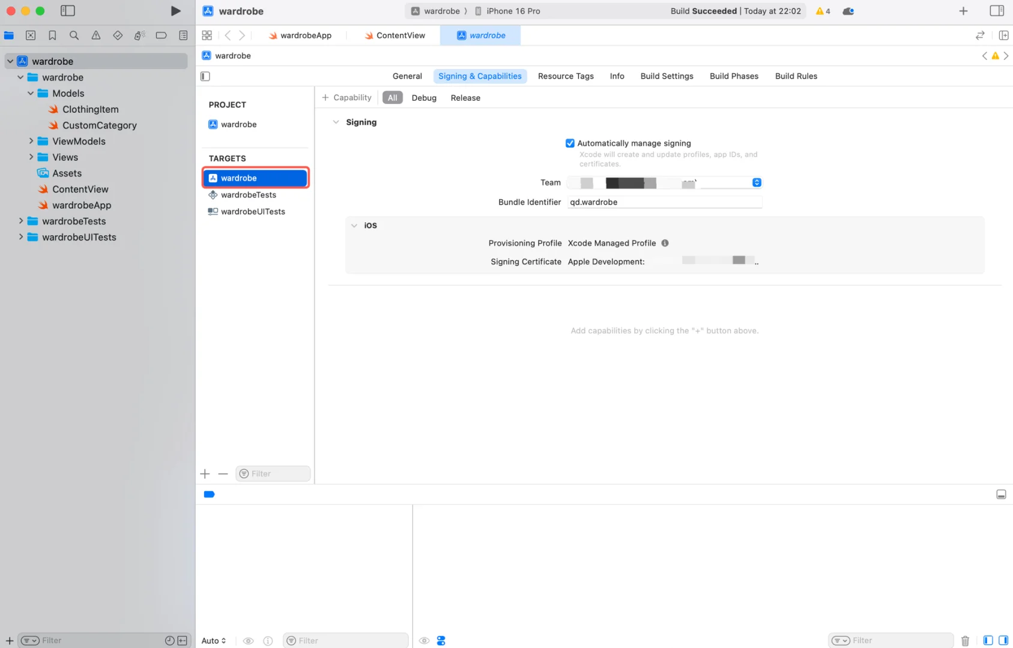Screen dimensions: 1013x648
Task: Expand the wardrobeUITests folder
Action: 20,237
